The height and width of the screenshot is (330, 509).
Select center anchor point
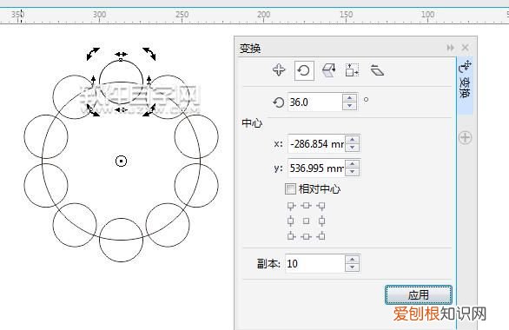coord(306,221)
